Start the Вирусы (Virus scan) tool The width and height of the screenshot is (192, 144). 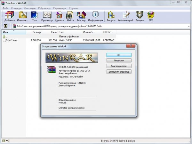click(x=111, y=16)
